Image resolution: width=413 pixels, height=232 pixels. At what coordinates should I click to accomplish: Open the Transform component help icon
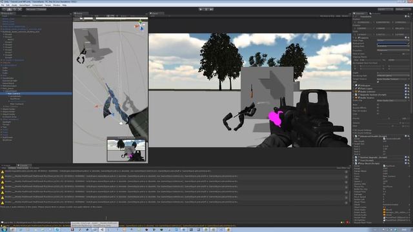click(406, 16)
